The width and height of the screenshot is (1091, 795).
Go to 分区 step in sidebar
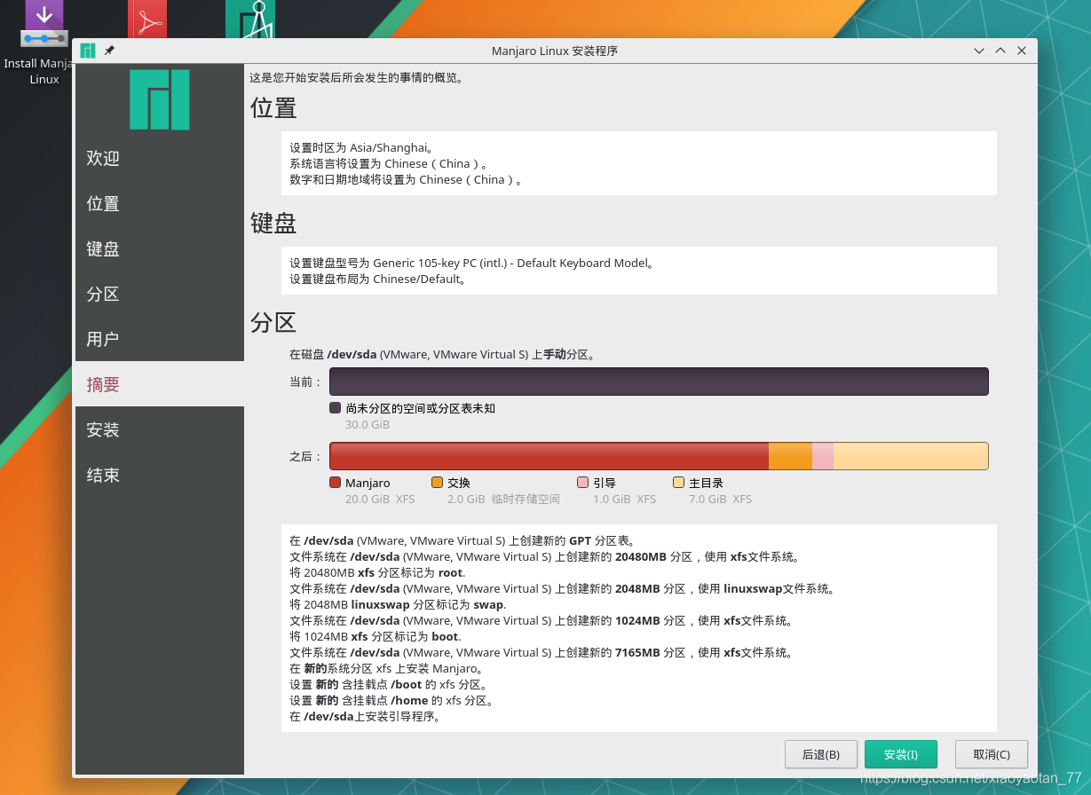160,294
